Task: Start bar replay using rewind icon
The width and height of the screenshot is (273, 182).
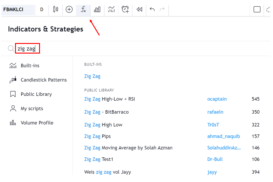Action: click(139, 9)
